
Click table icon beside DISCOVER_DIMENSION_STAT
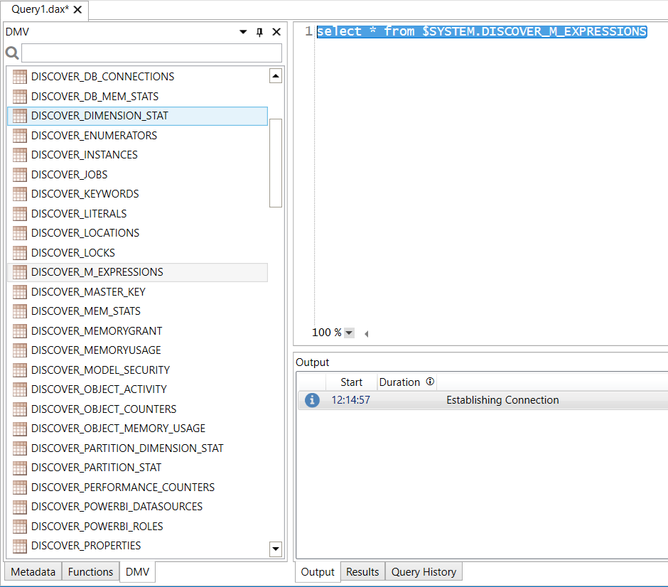20,116
